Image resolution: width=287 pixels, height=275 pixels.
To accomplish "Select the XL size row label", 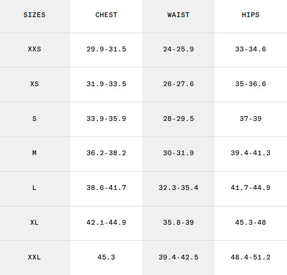I will (34, 223).
